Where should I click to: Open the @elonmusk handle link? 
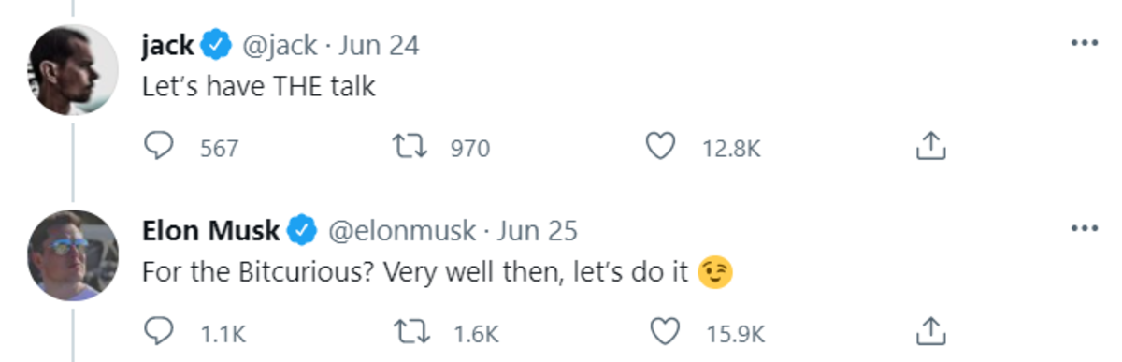[400, 229]
